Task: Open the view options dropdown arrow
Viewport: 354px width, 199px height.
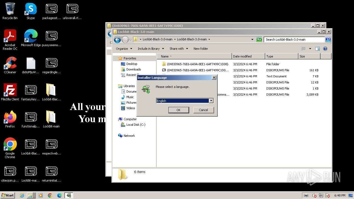Action: pos(310,49)
